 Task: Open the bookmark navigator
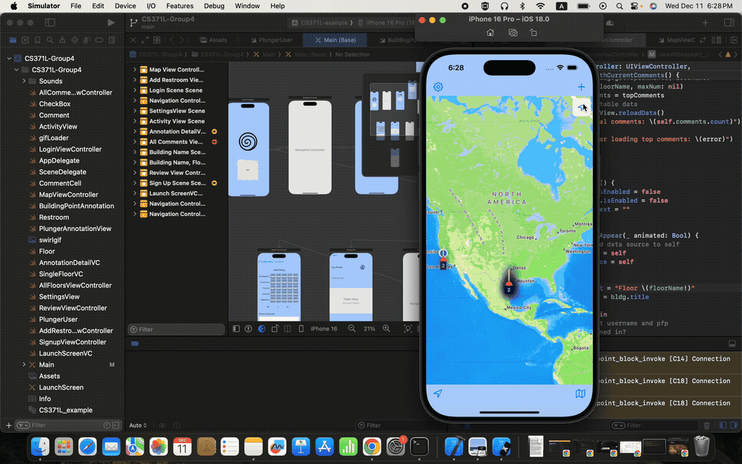(37, 40)
